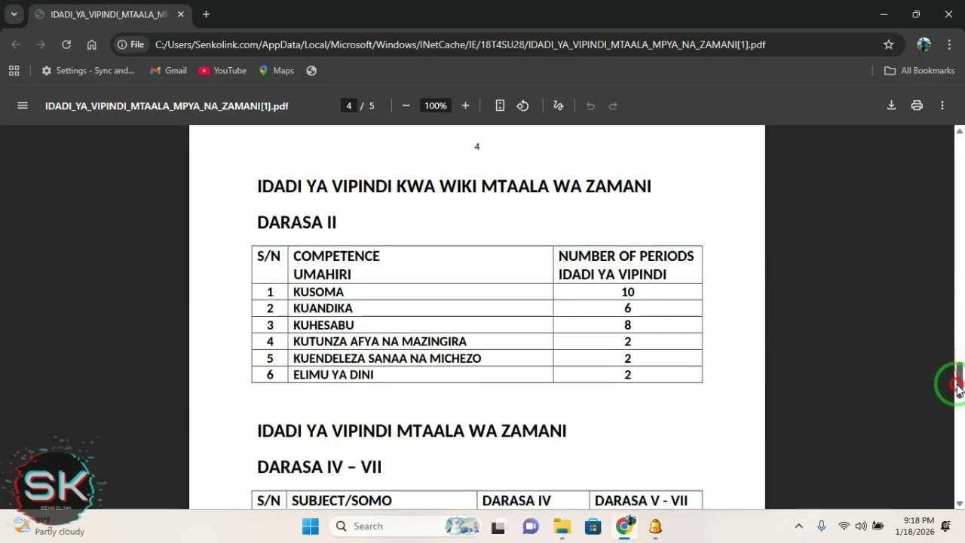Open PDF viewer more actions menu

click(x=942, y=106)
